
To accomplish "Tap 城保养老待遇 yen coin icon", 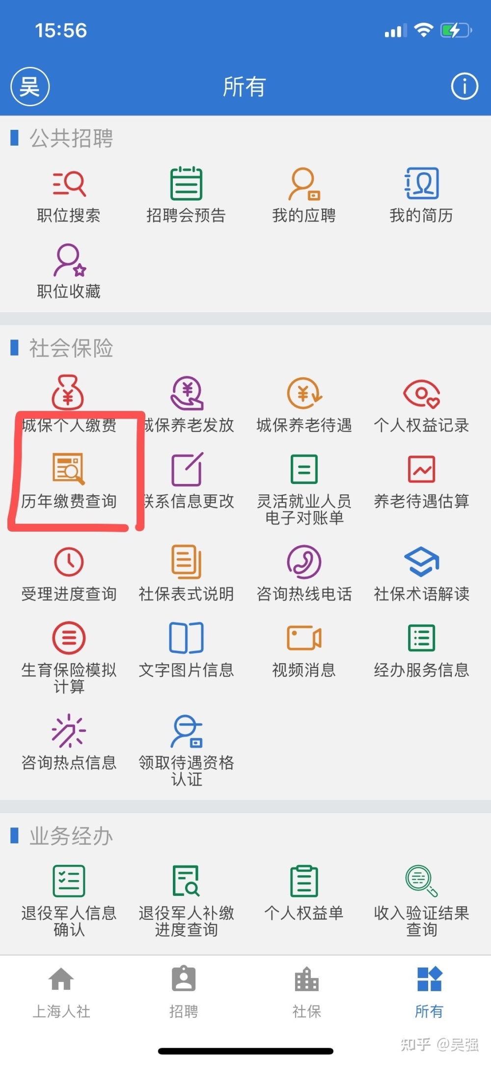I will (x=304, y=393).
